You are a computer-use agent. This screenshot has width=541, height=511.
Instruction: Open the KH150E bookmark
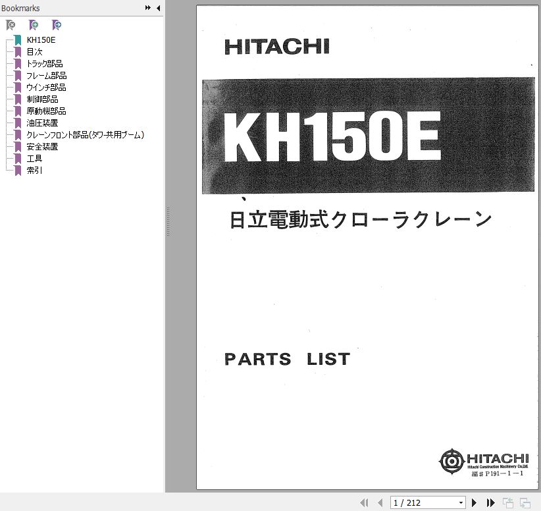[x=41, y=40]
